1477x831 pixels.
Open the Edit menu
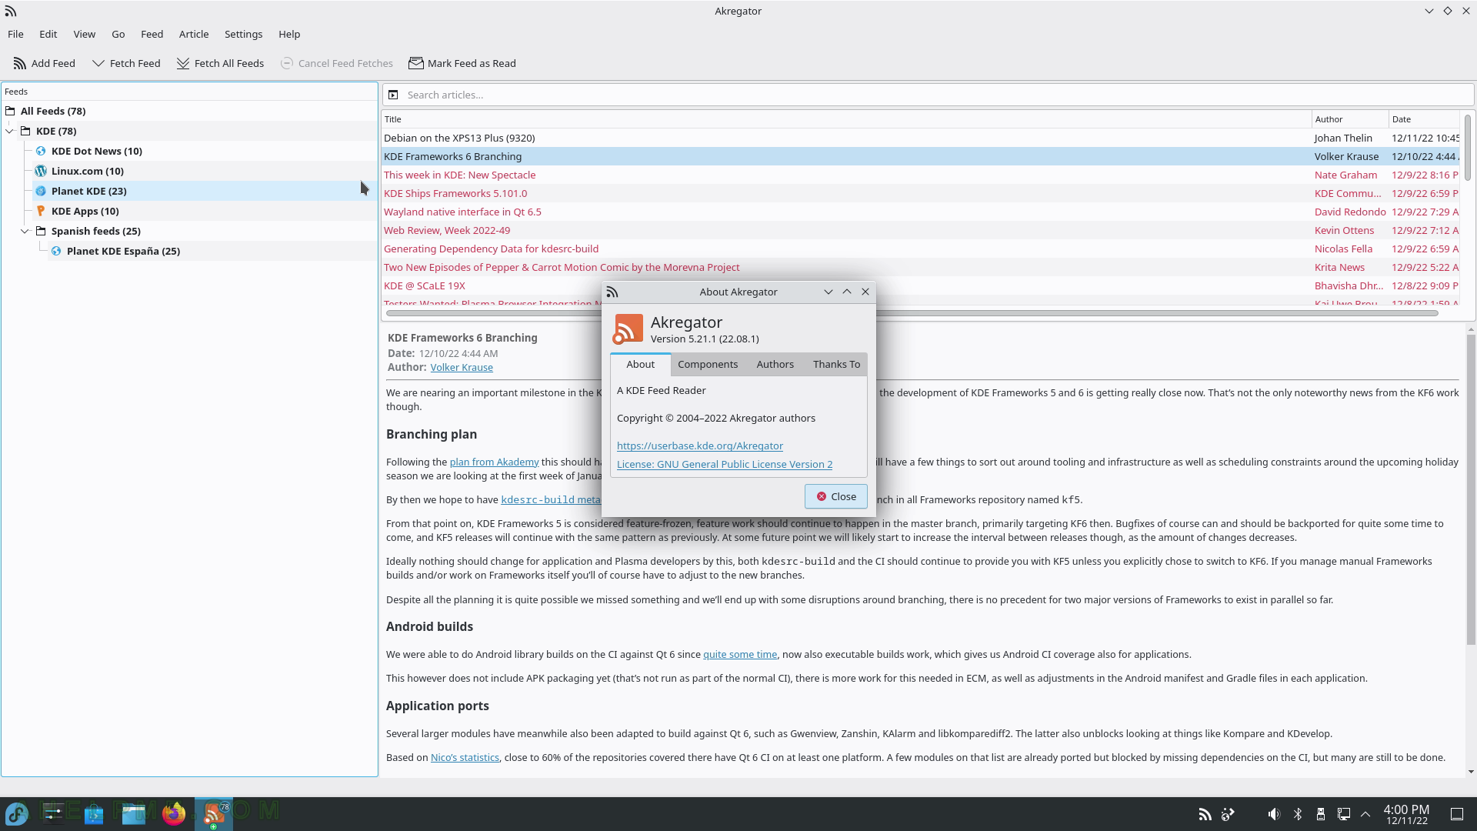[48, 34]
